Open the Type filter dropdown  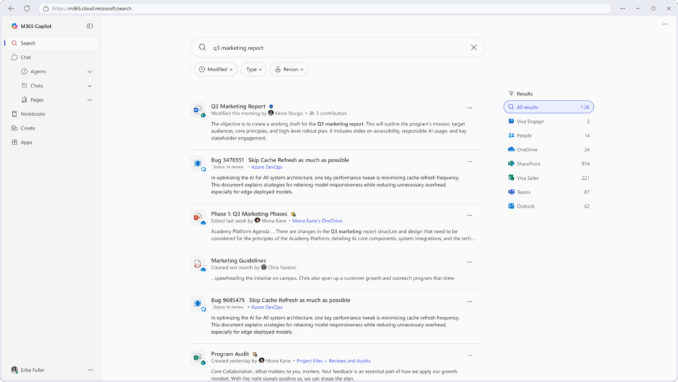(254, 69)
